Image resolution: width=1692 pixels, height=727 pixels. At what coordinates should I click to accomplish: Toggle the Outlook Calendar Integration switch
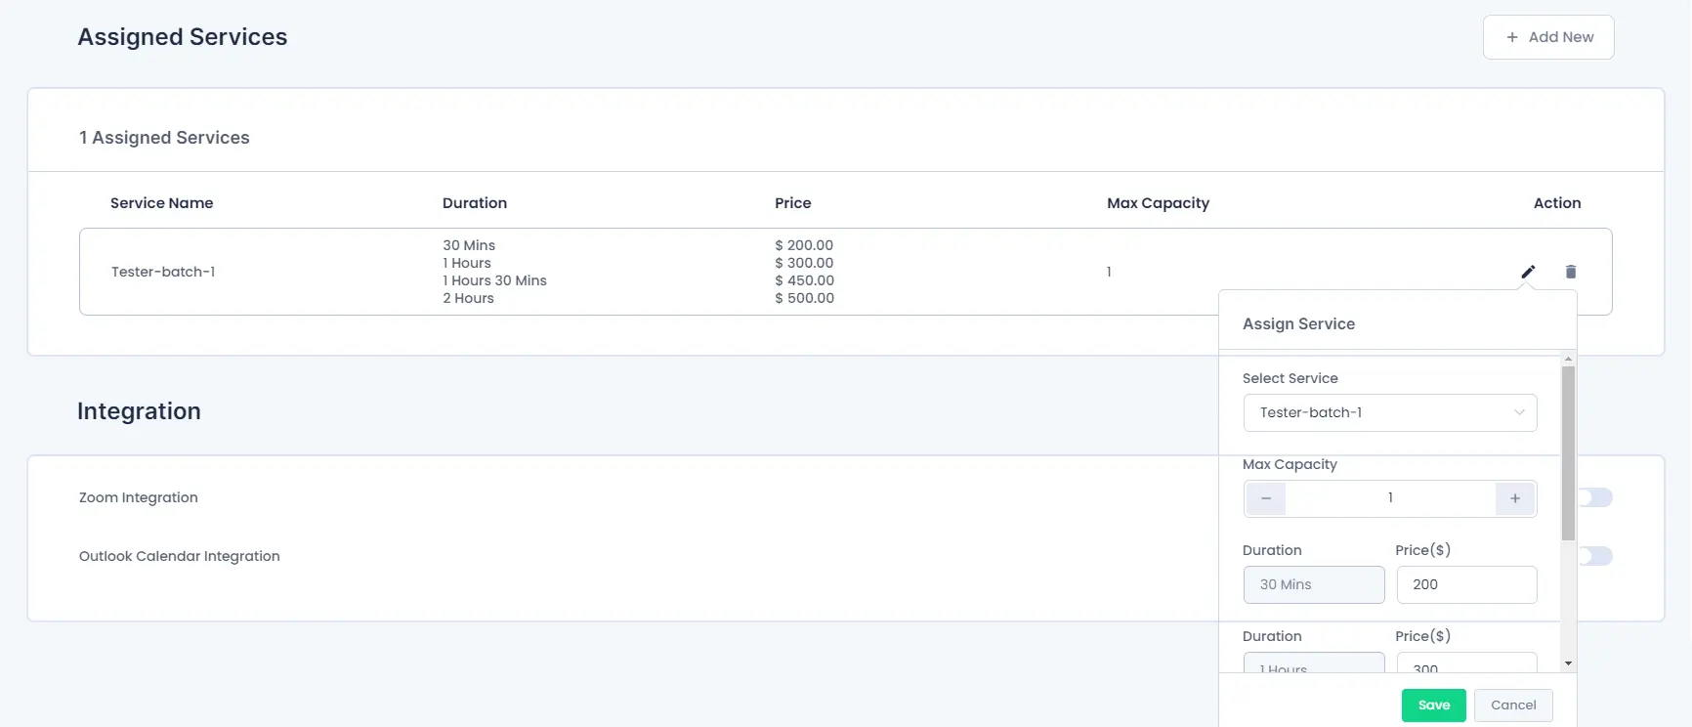pyautogui.click(x=1594, y=556)
